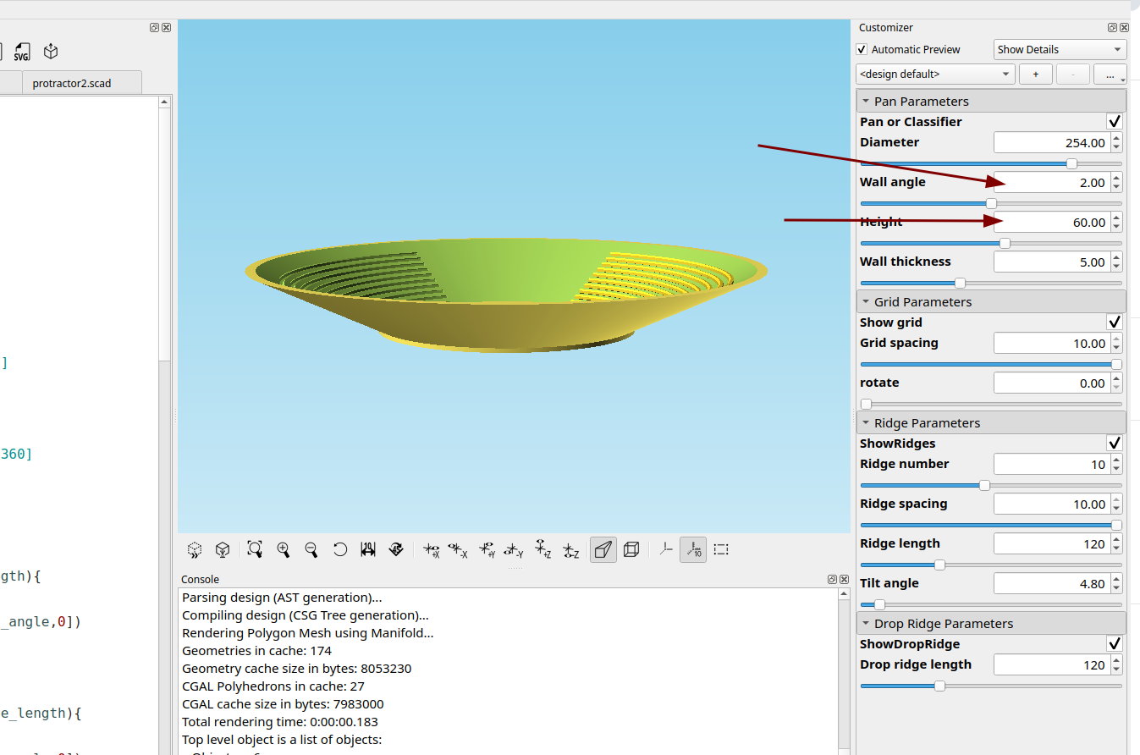Reset the view rotation
This screenshot has height=755, width=1140.
click(x=340, y=550)
